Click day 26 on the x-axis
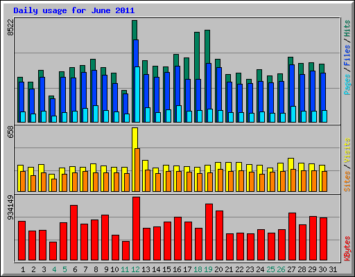The width and height of the screenshot is (355, 277). click(281, 269)
